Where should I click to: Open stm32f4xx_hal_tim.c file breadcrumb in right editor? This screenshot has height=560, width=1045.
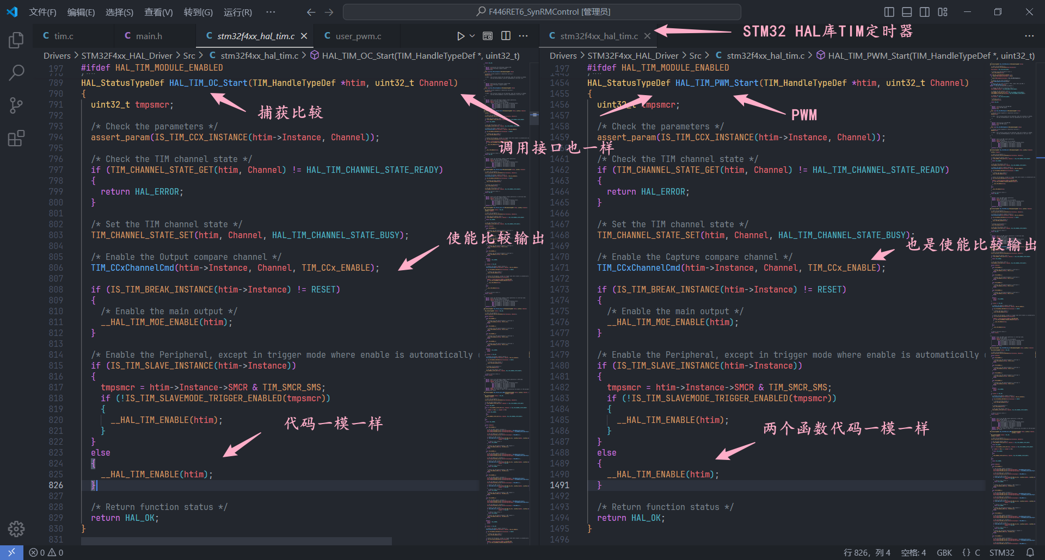pos(760,55)
